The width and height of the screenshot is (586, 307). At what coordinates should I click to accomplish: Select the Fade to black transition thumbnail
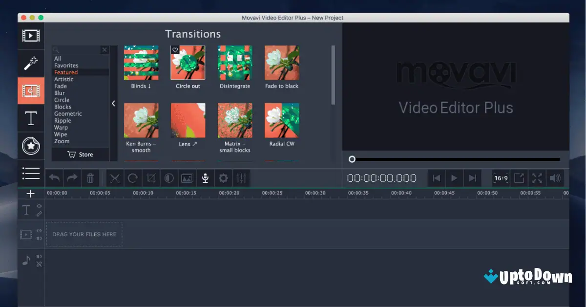282,64
